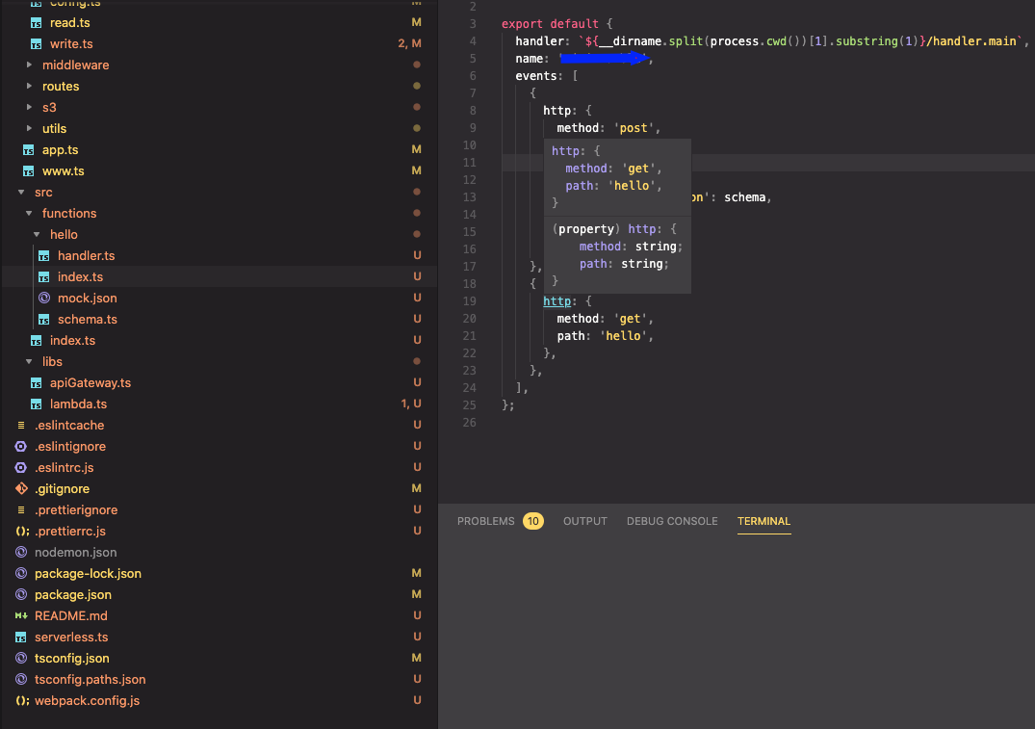Collapse the src folder

[x=21, y=193]
